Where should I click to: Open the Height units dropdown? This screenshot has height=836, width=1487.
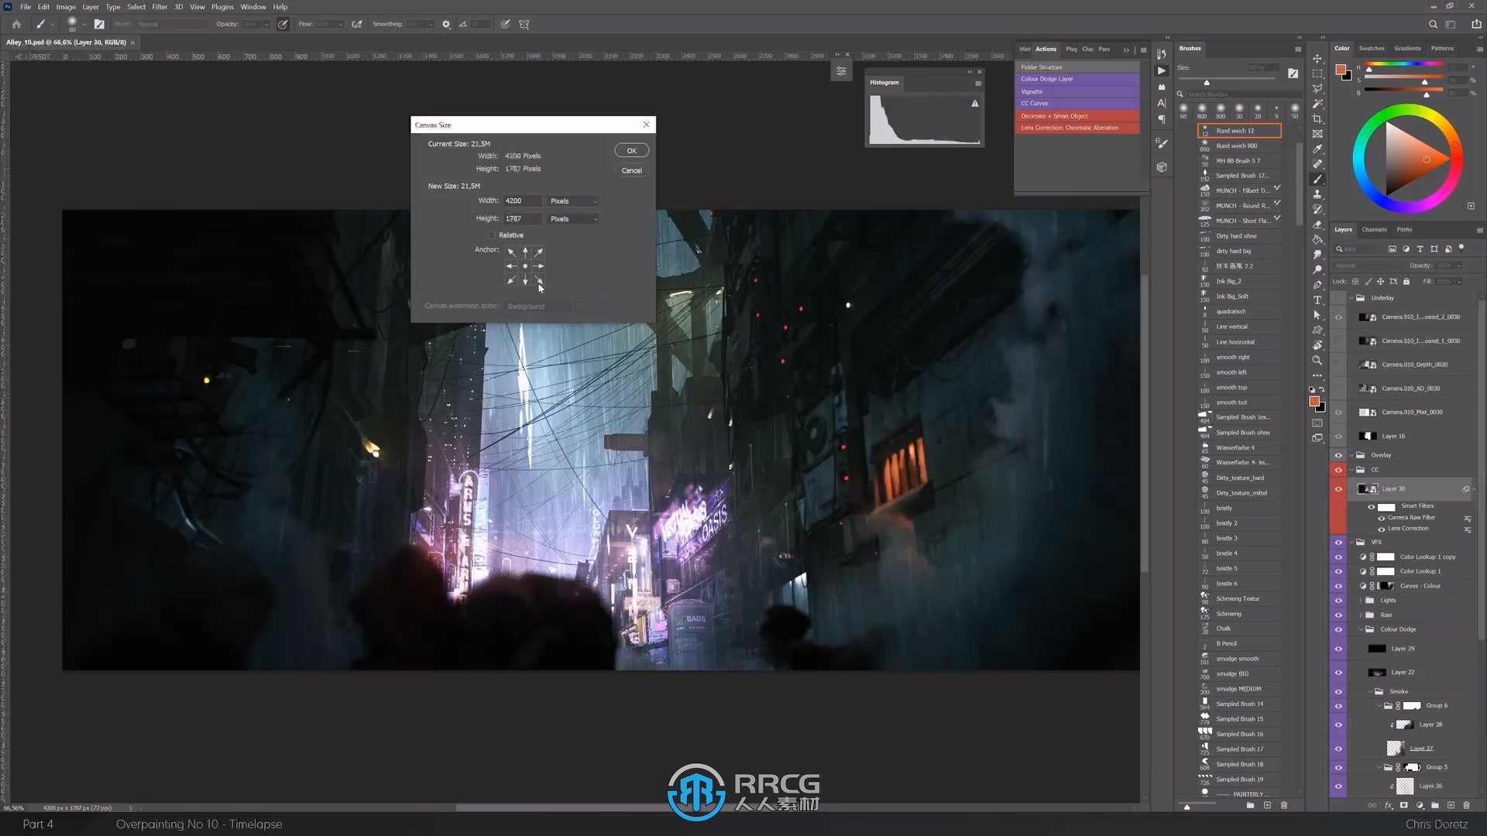pyautogui.click(x=573, y=219)
